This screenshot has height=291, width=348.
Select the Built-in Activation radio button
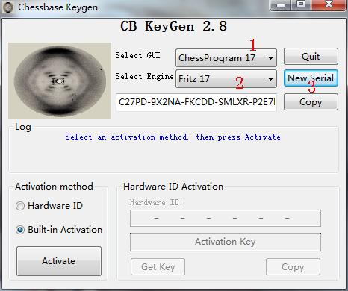pyautogui.click(x=20, y=230)
